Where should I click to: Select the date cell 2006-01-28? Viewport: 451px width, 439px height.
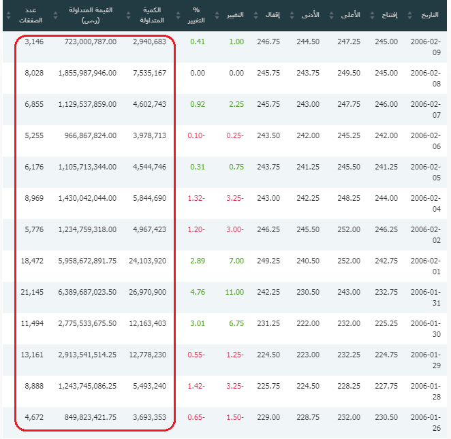(x=425, y=391)
